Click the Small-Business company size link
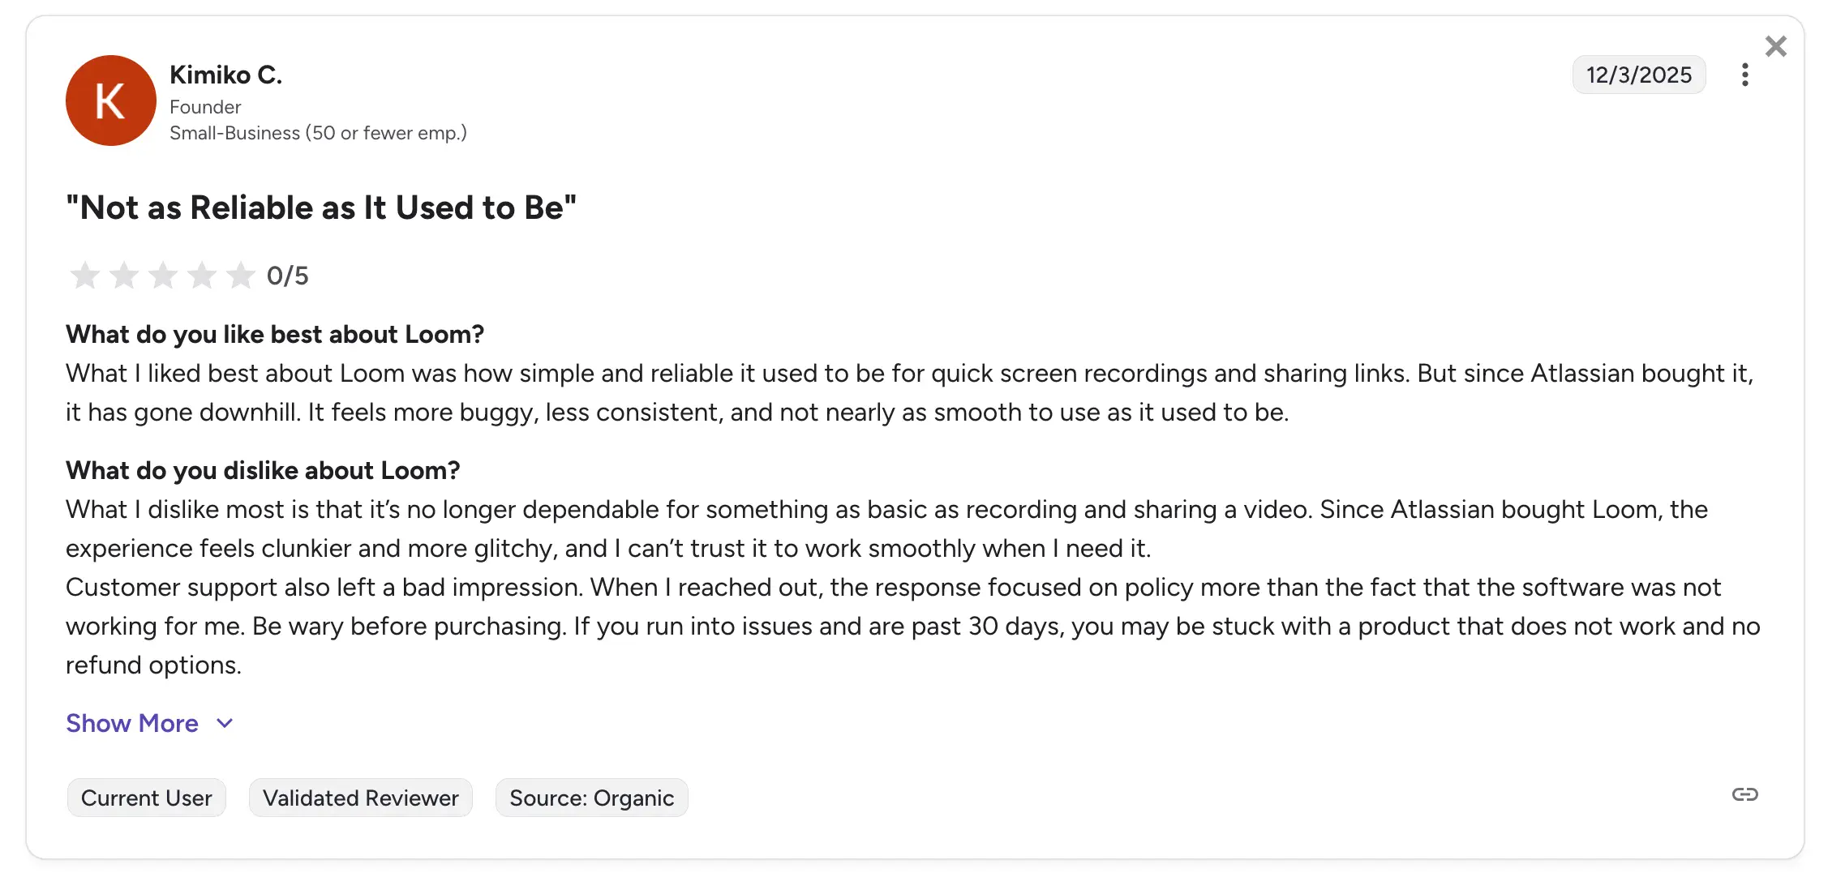 (318, 132)
